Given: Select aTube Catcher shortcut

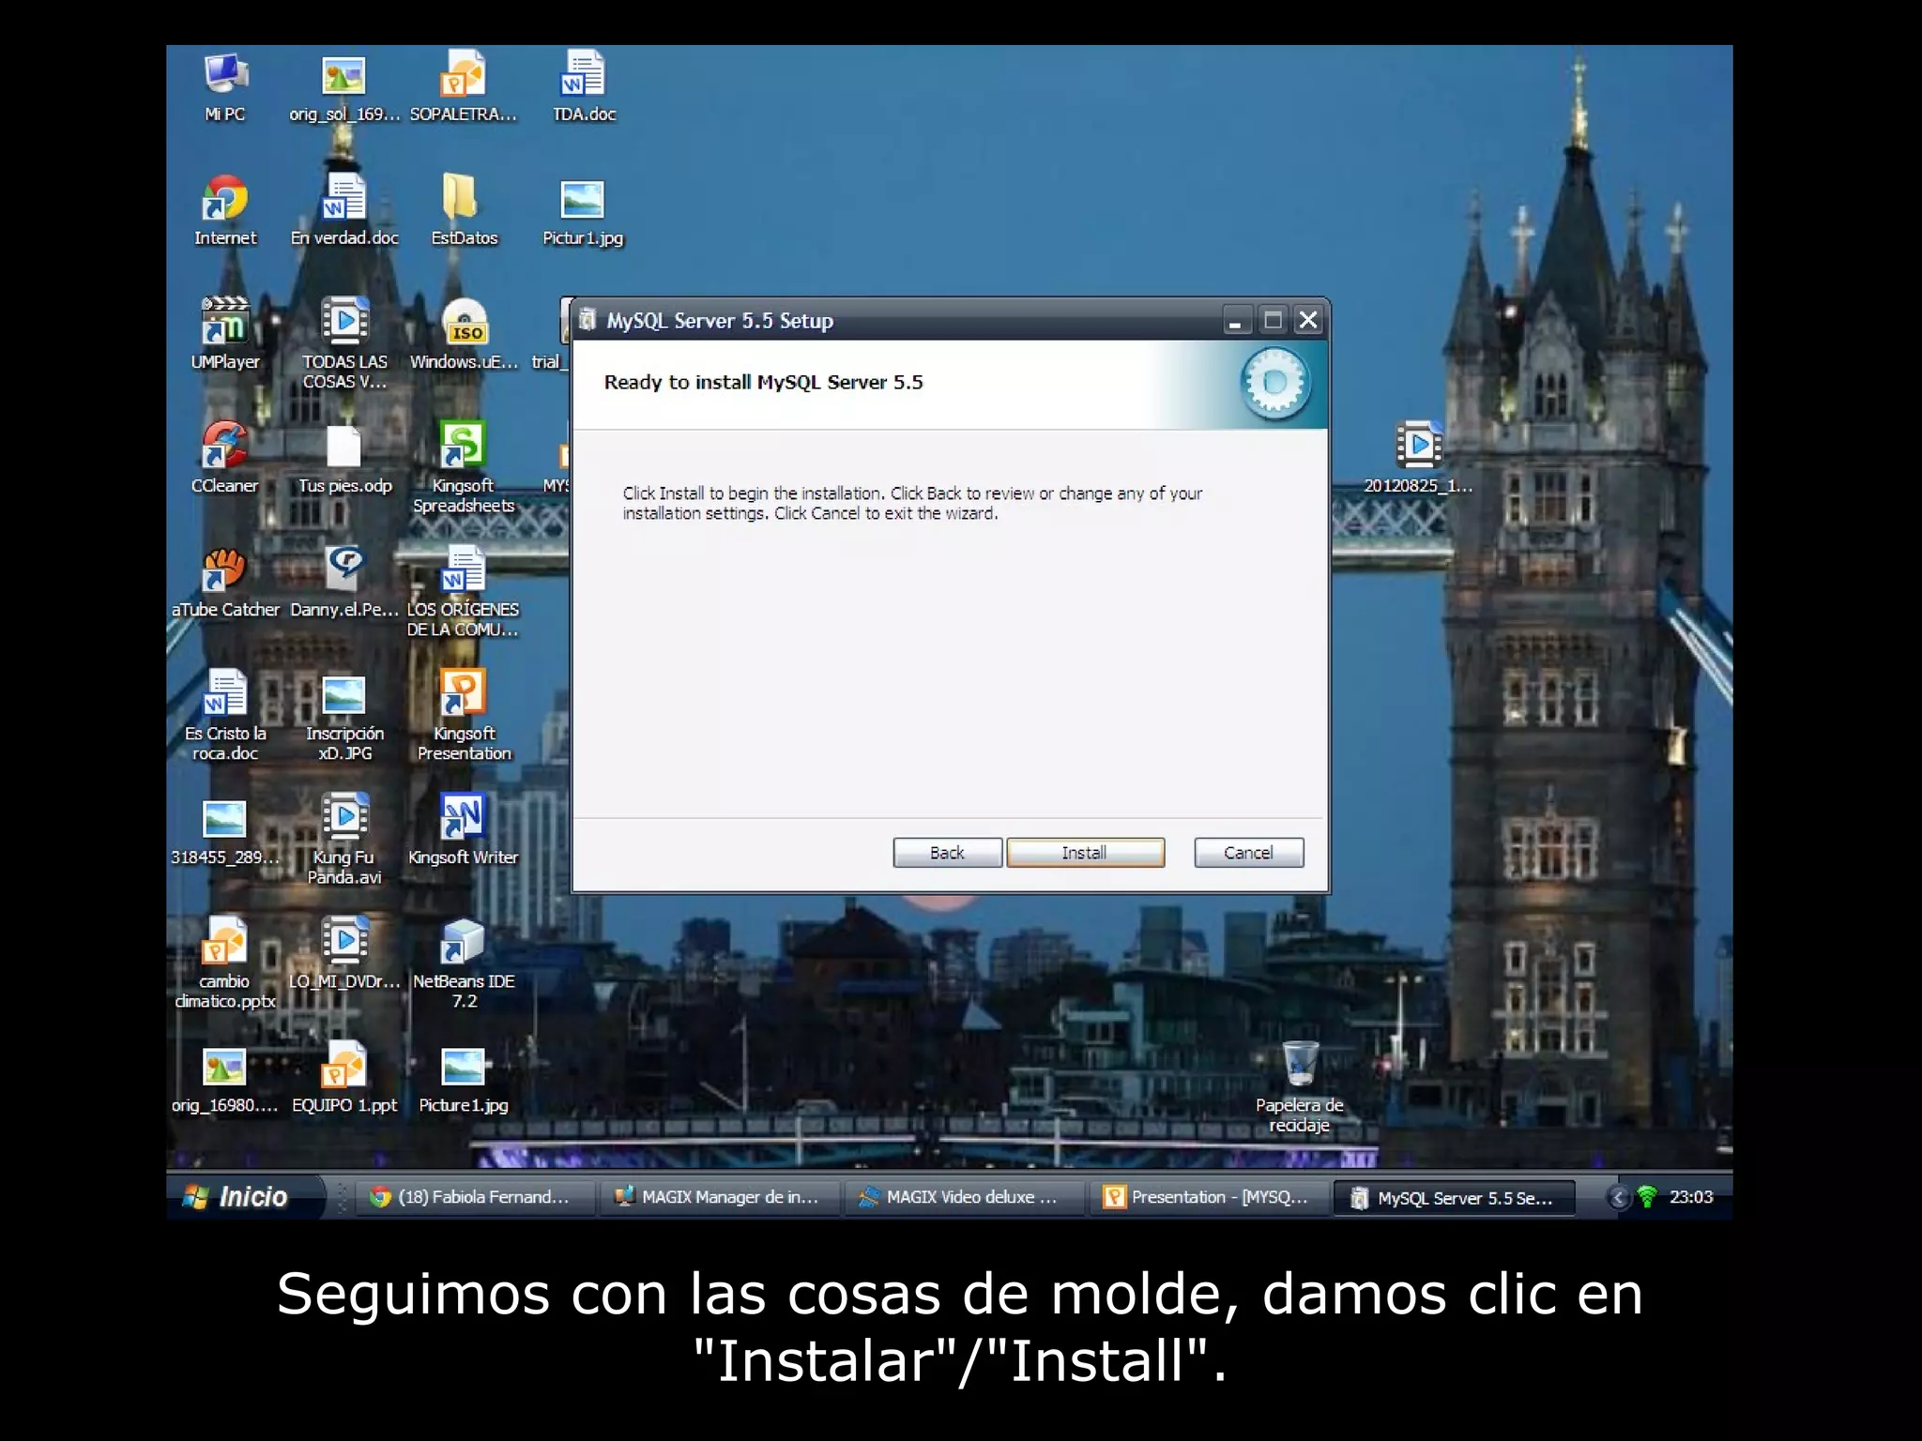Looking at the screenshot, I should coord(225,583).
